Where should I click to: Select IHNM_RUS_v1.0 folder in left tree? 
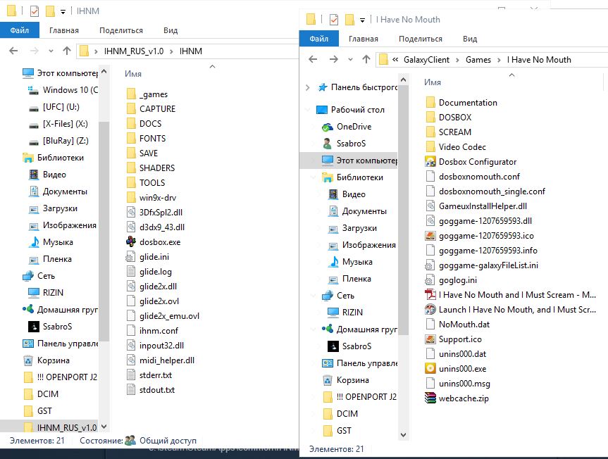[x=60, y=427]
